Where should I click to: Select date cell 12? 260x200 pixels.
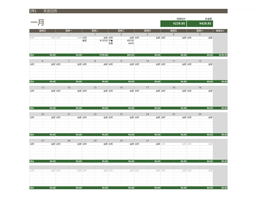click(x=200, y=61)
